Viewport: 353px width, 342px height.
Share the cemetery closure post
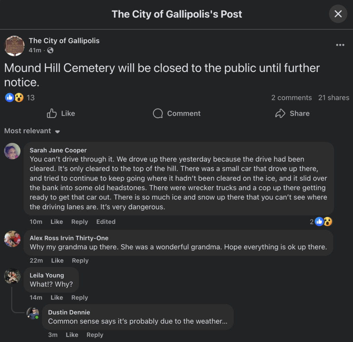point(292,113)
